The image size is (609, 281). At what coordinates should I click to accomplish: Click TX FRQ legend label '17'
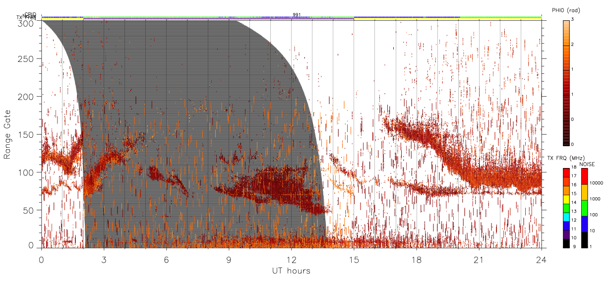tap(573, 176)
